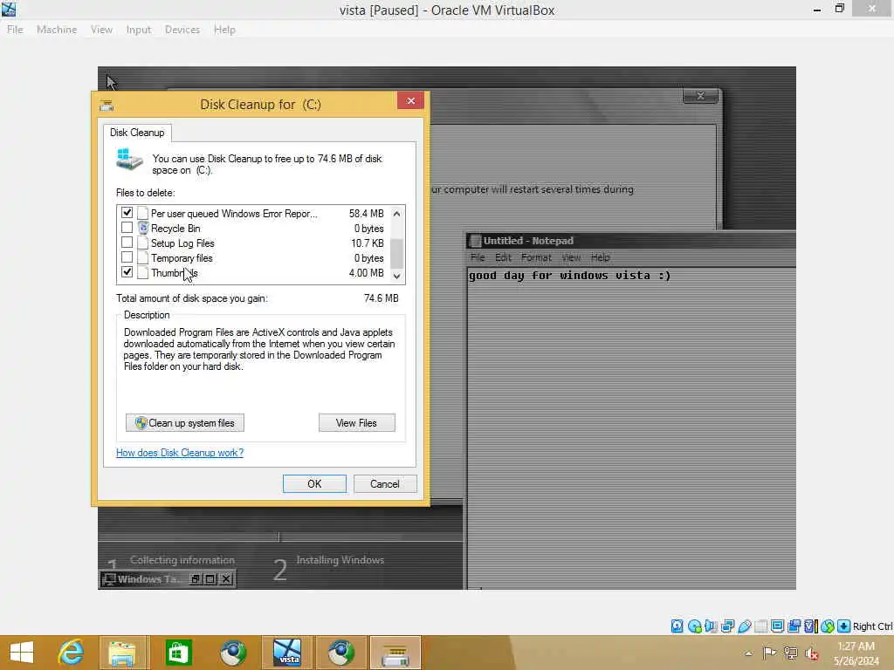The image size is (894, 670).
Task: Click the VirtualBox window title icon
Action: (x=9, y=9)
